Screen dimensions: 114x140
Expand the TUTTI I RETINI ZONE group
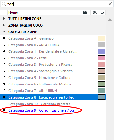[4, 19]
